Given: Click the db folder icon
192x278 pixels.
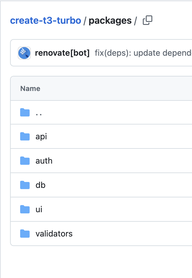Looking at the screenshot, I should [25, 185].
